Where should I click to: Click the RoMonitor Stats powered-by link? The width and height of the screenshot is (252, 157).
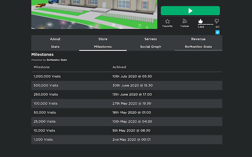click(57, 60)
